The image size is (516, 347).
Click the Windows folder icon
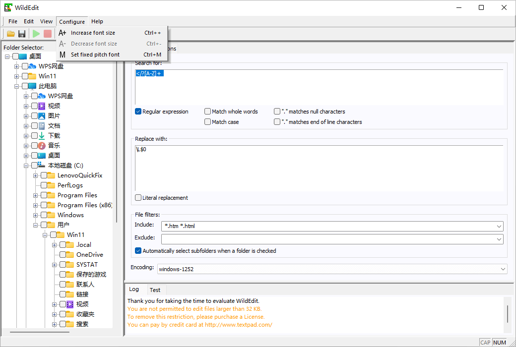tap(51, 215)
